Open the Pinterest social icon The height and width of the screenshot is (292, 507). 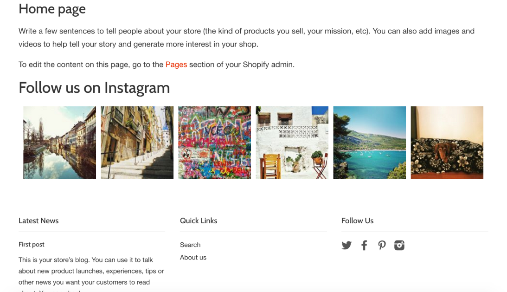[382, 245]
